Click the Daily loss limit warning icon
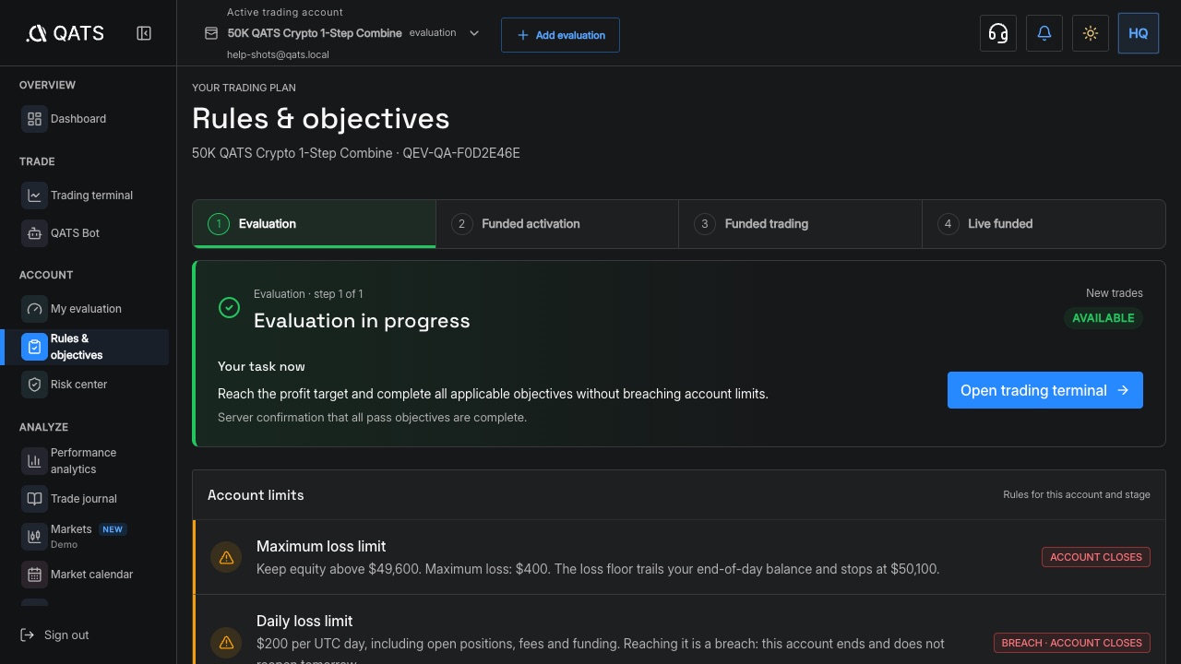The height and width of the screenshot is (664, 1181). point(226,643)
